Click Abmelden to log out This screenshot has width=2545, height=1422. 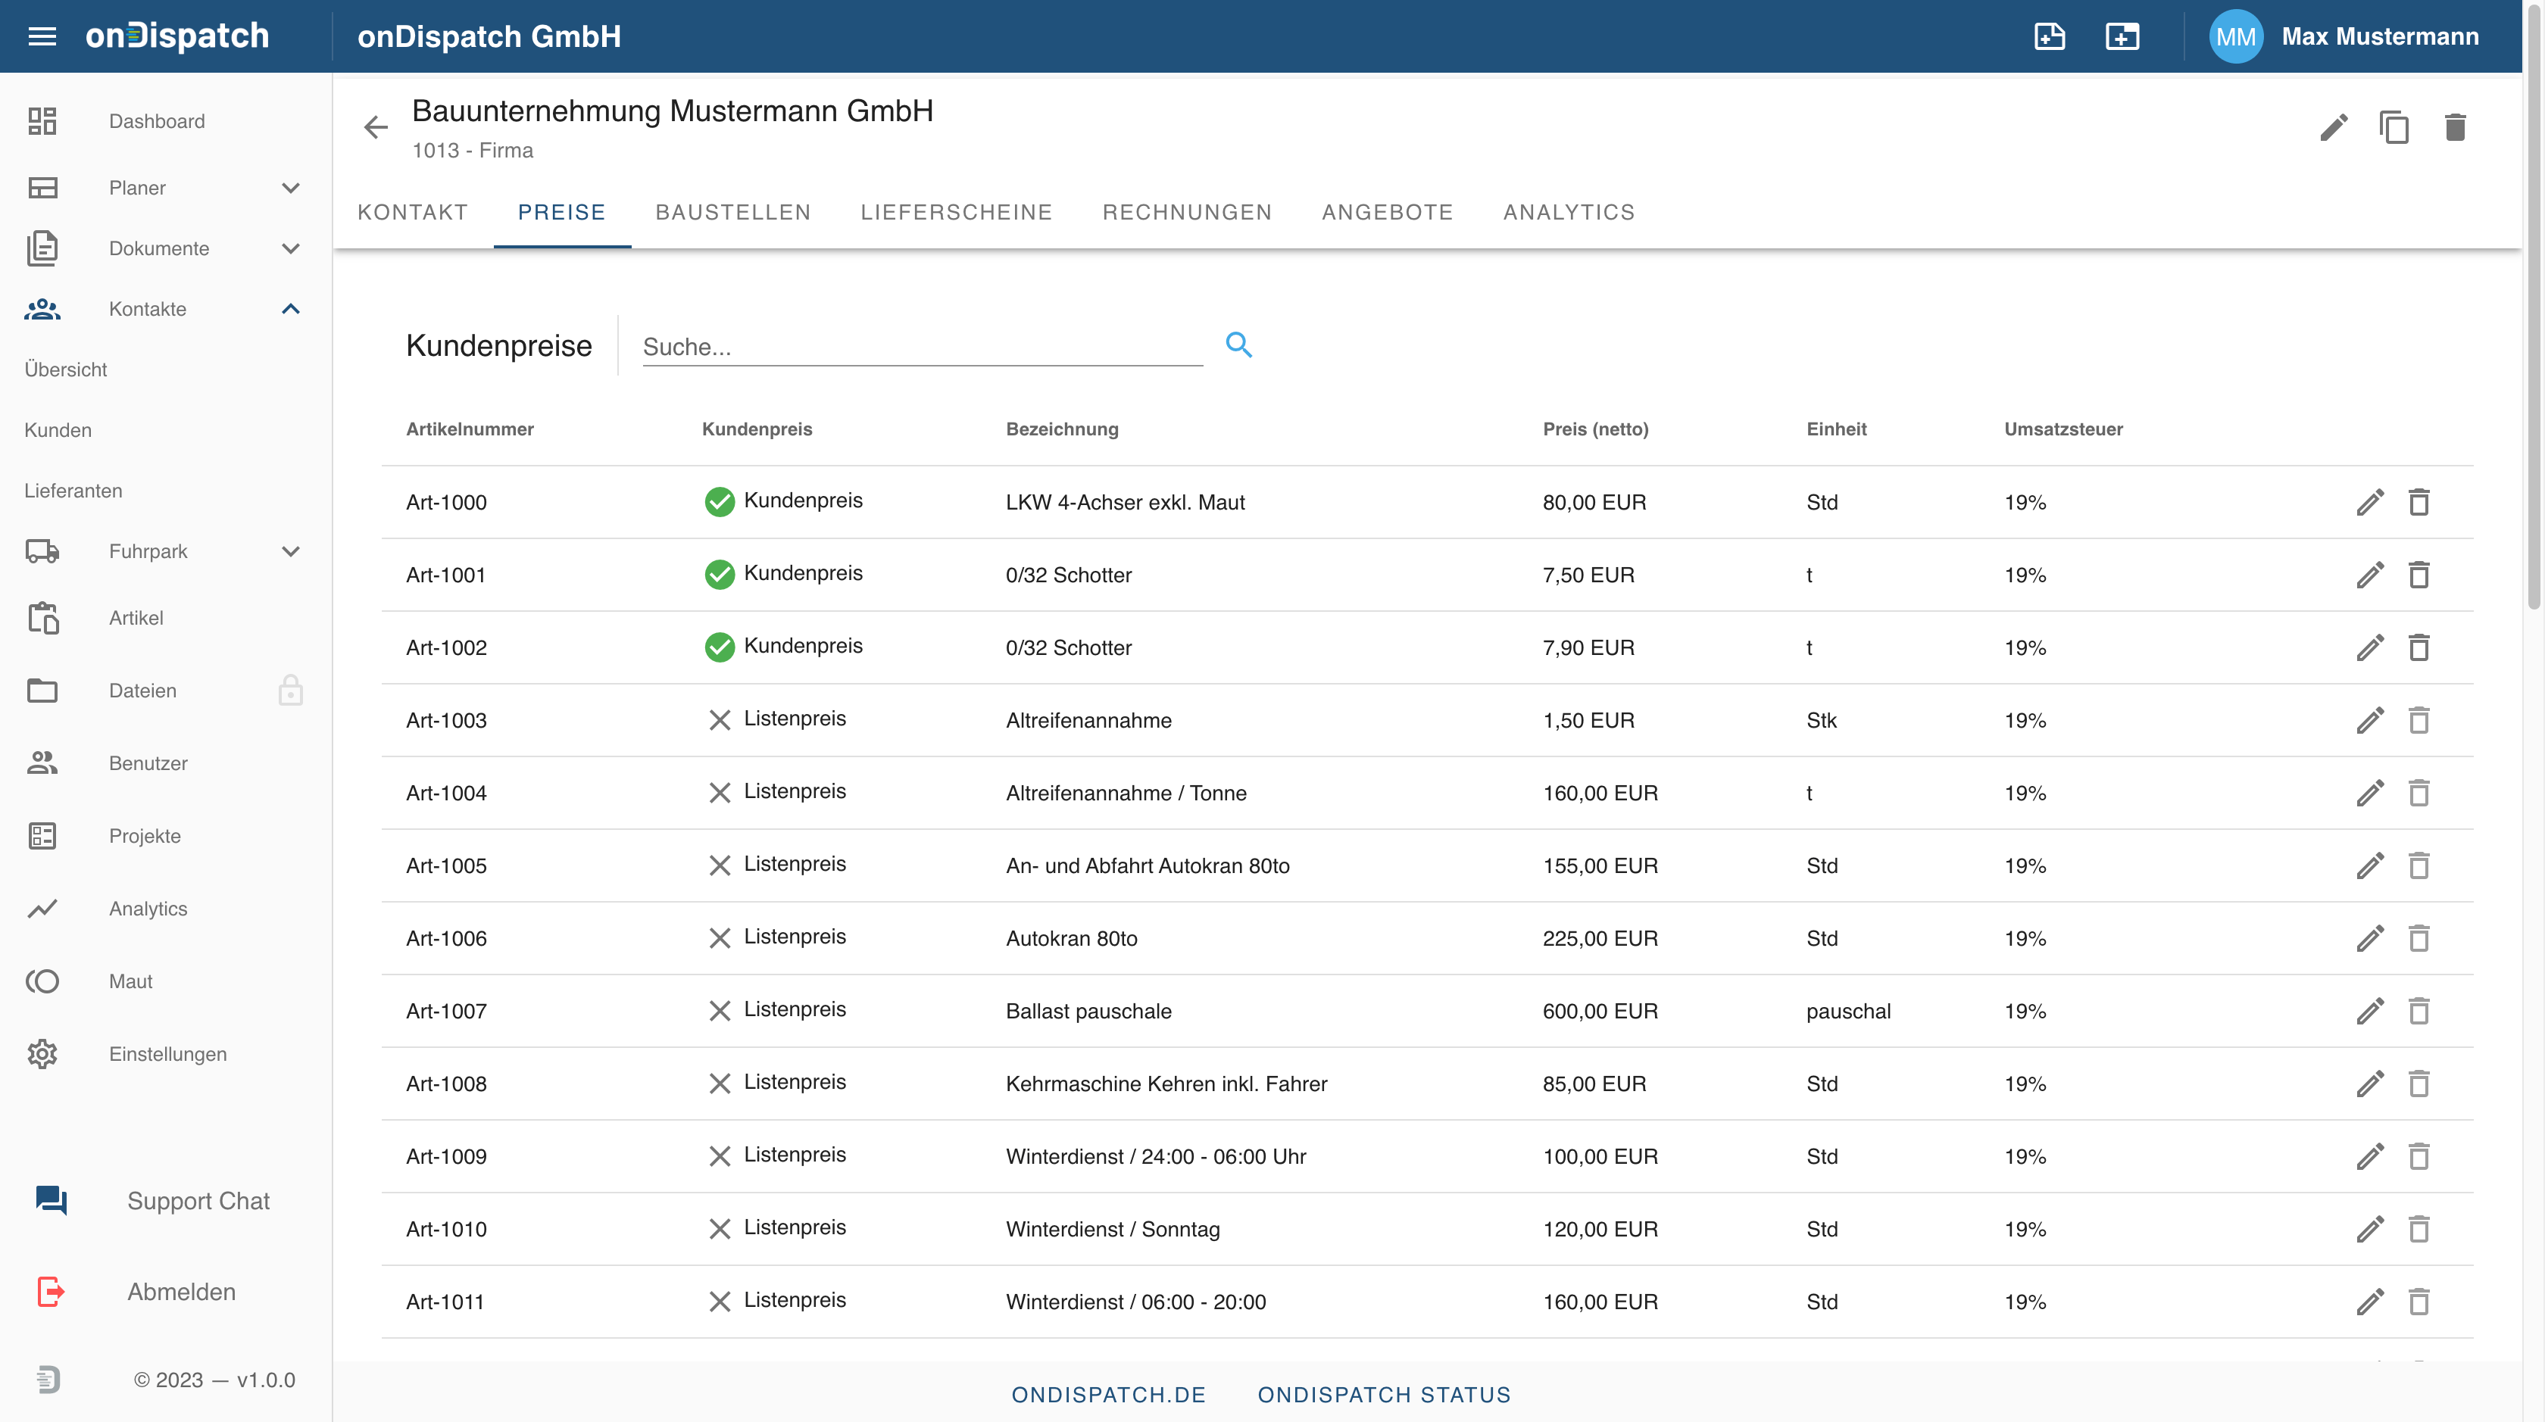(181, 1292)
